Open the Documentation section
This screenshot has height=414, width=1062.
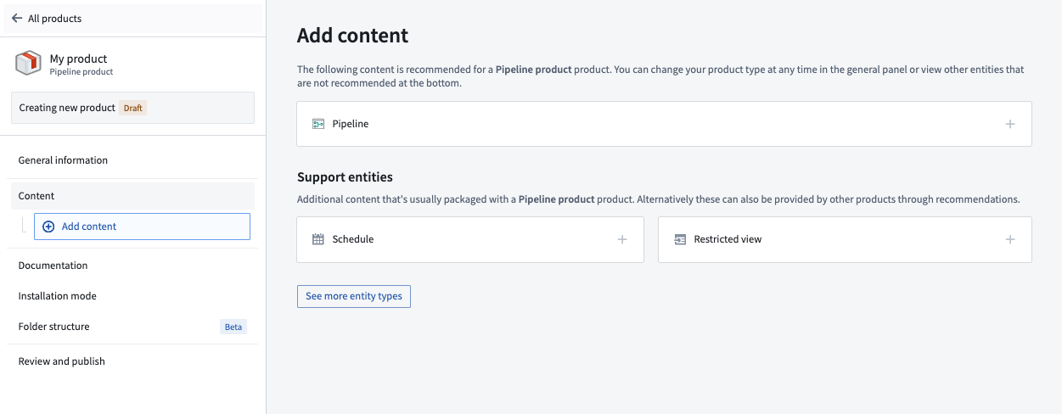[132, 266]
